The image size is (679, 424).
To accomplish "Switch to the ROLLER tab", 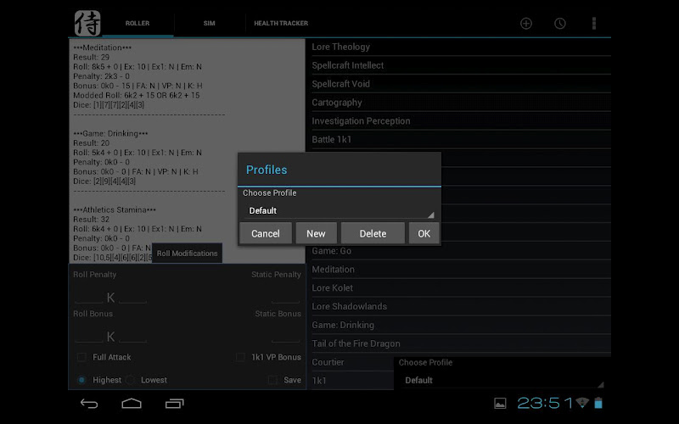I will coord(137,24).
